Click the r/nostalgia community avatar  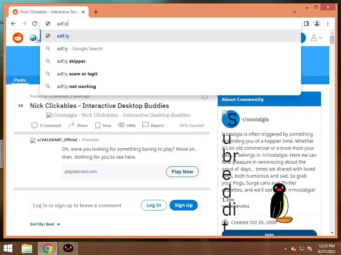tap(231, 119)
